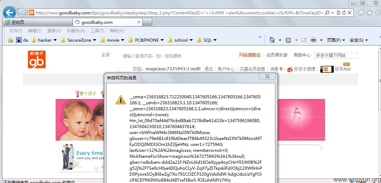This screenshot has width=381, height=183.
Task: Open the 好孕App link
Action: (x=343, y=69)
